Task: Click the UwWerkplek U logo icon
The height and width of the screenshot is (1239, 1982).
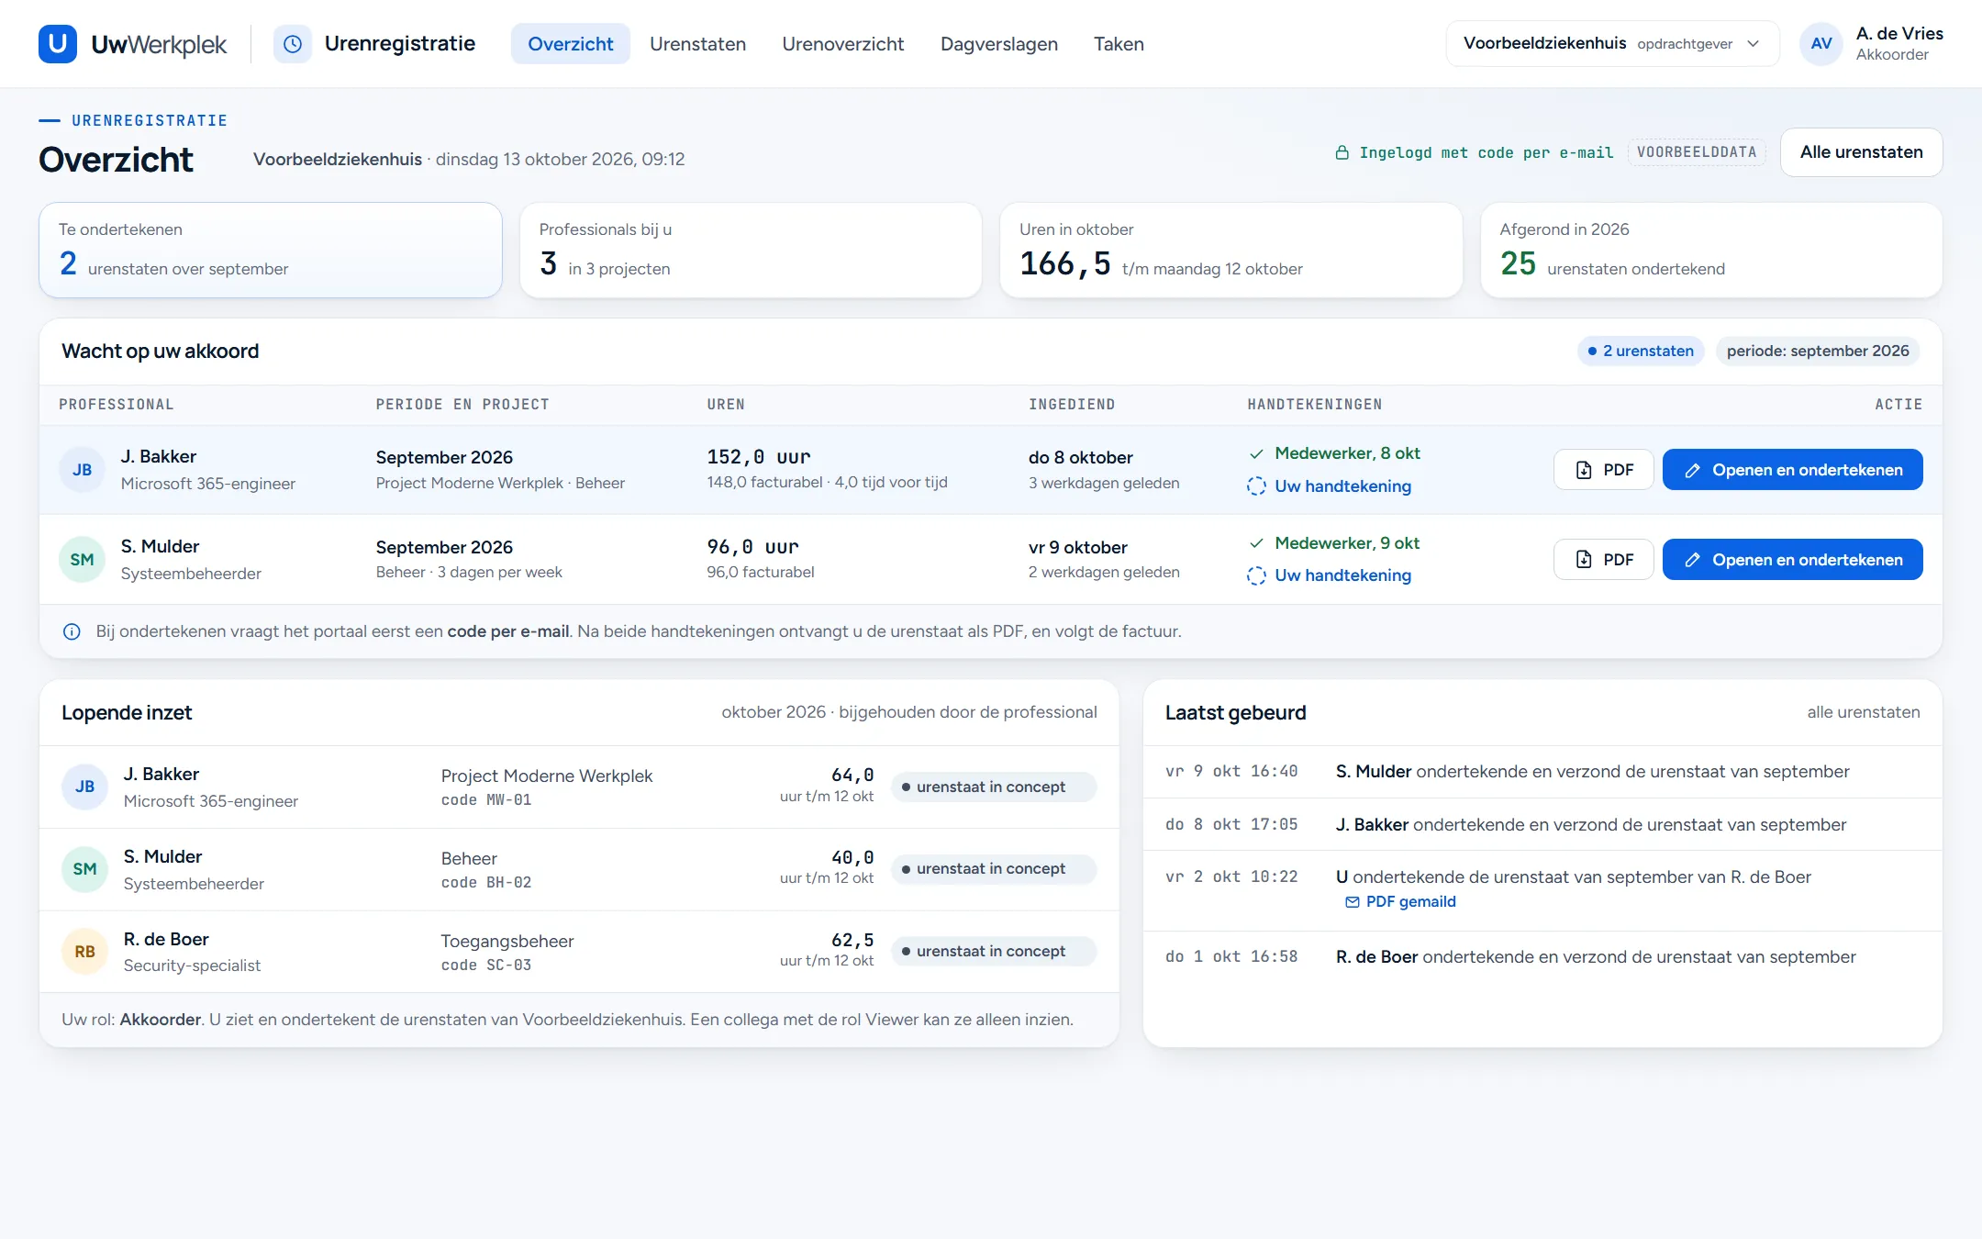Action: pos(58,43)
